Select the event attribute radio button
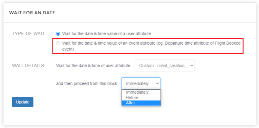Screen dimensions: 259x128 pyautogui.click(x=58, y=43)
